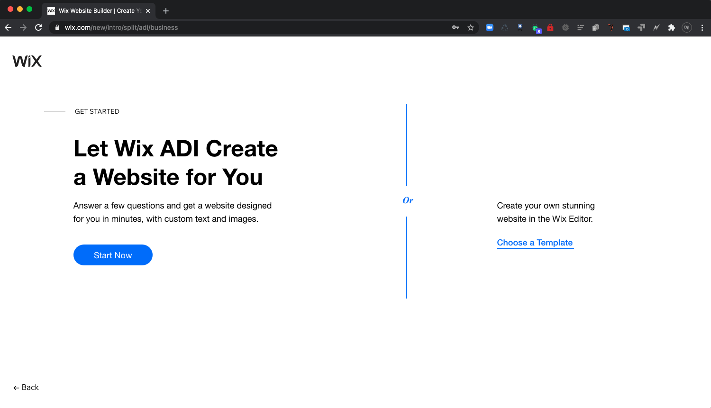Open the Chrome profile avatar
711x408 pixels.
pos(687,27)
